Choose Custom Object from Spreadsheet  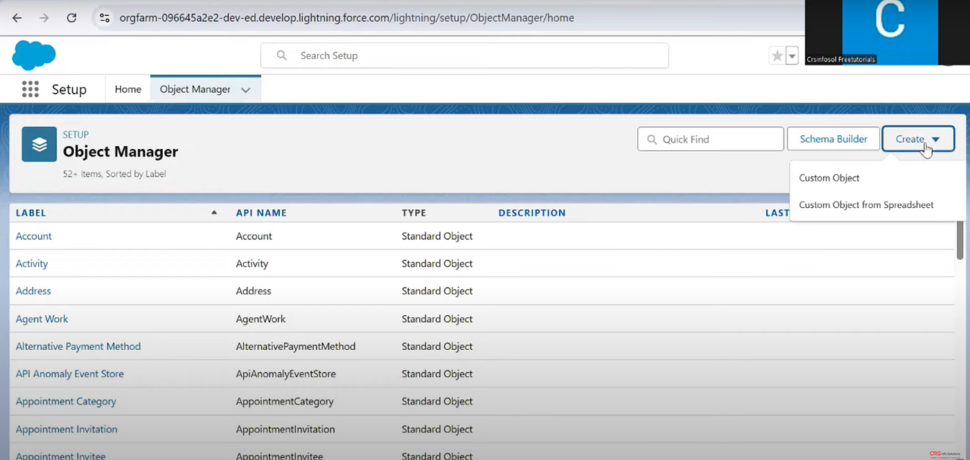(x=866, y=205)
